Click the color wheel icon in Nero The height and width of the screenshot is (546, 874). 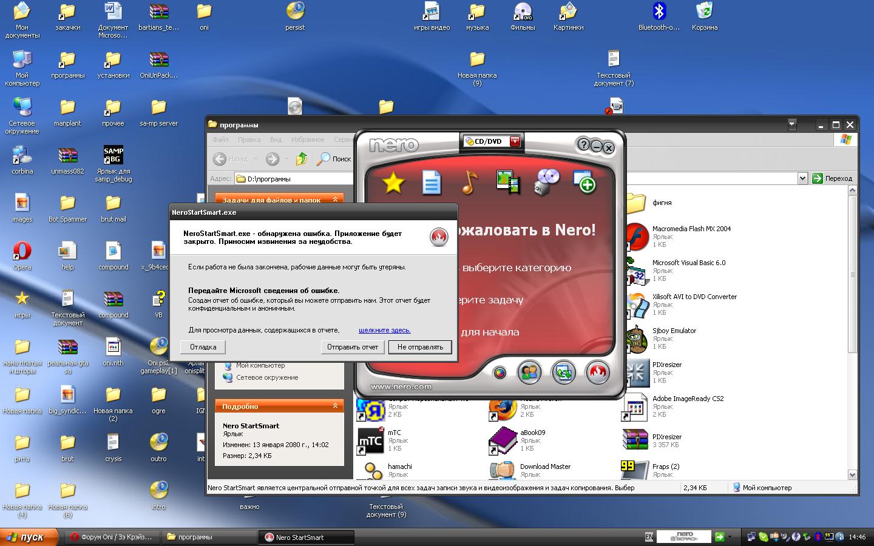click(500, 372)
